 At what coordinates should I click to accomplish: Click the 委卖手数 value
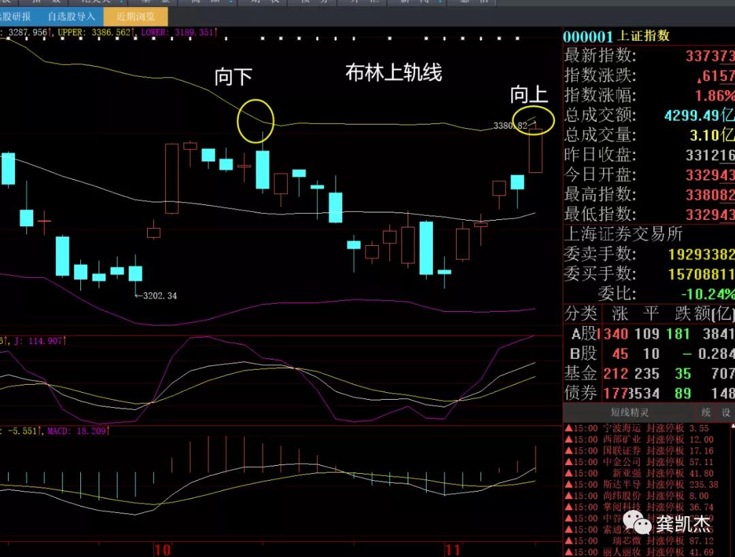pos(701,254)
